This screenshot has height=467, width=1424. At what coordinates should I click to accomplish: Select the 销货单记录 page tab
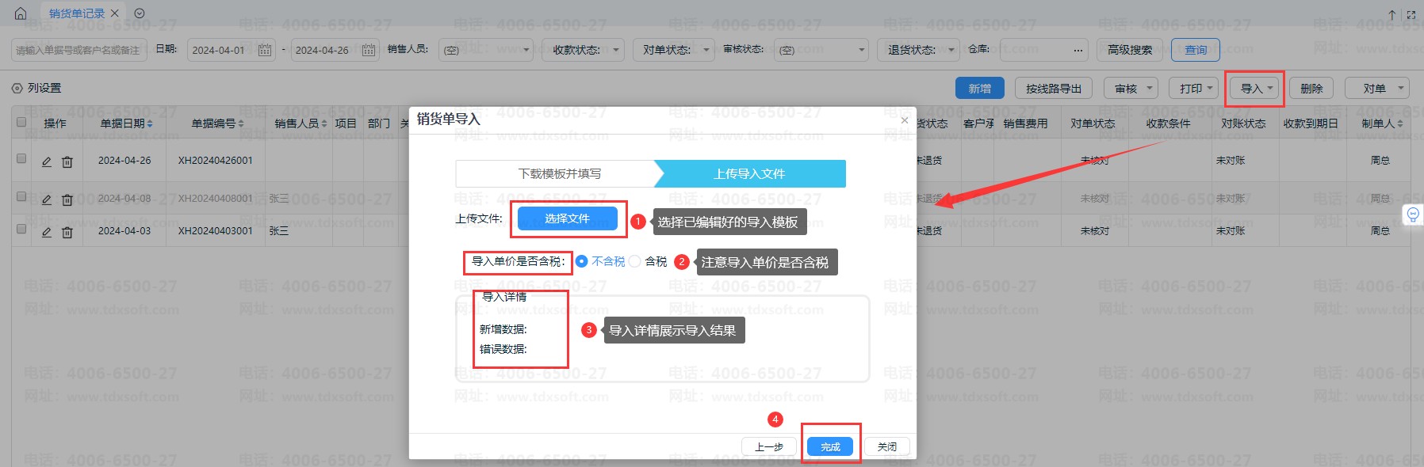pyautogui.click(x=76, y=13)
